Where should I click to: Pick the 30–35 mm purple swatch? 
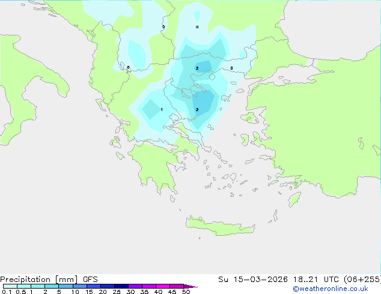pyautogui.click(x=135, y=286)
